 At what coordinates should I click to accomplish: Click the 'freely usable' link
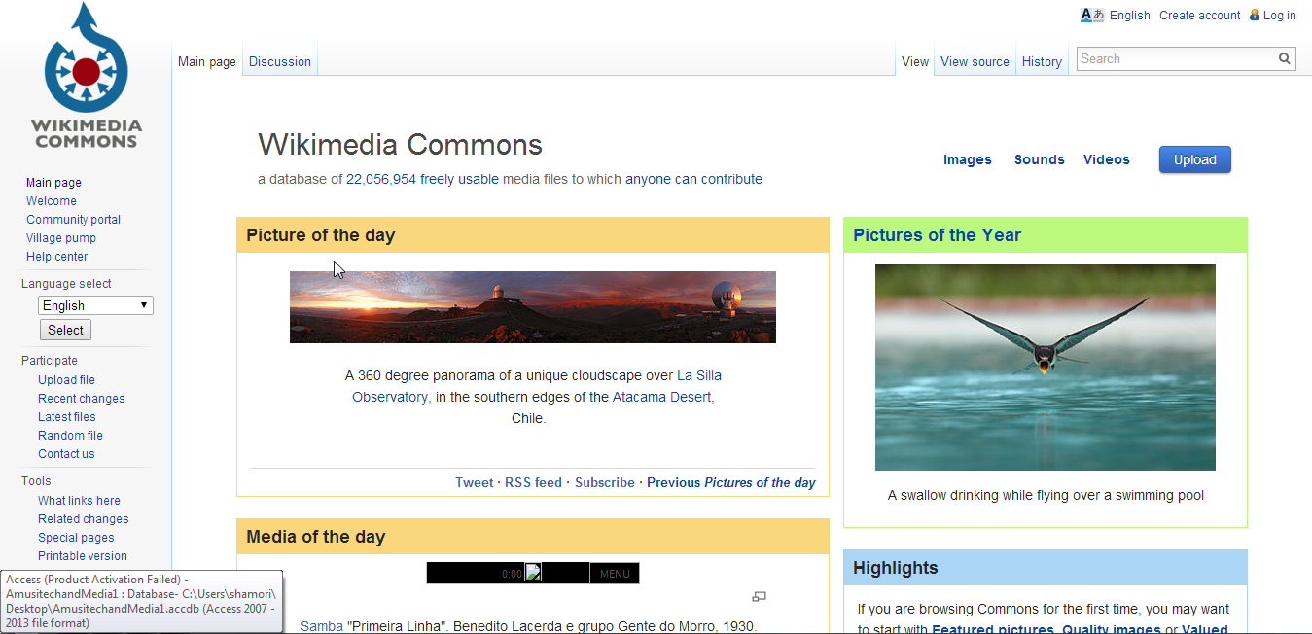pyautogui.click(x=459, y=179)
